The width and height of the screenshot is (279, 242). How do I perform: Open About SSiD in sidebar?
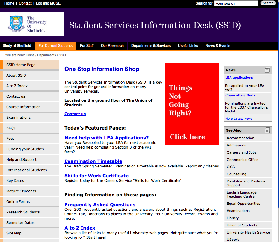(30, 75)
